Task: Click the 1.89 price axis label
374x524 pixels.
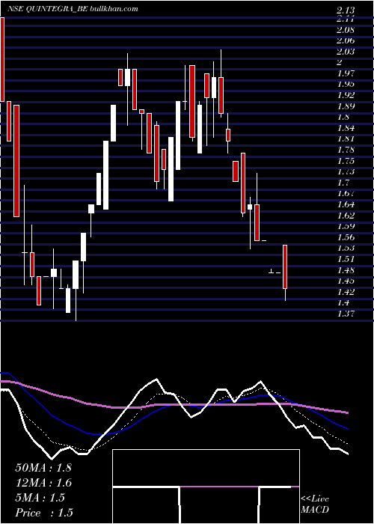Action: (x=346, y=106)
